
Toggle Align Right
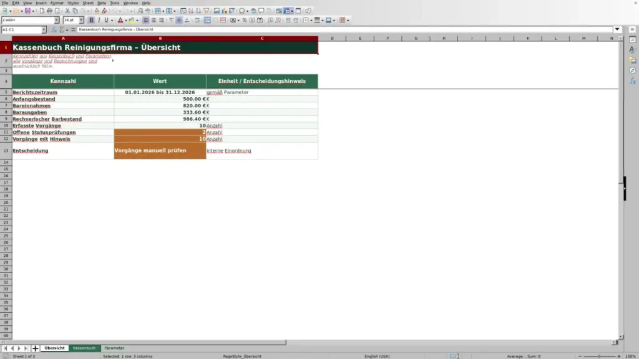162,20
